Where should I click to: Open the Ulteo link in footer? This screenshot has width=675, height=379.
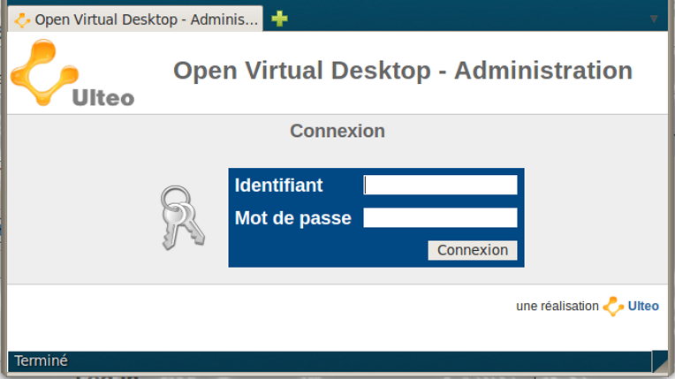[x=643, y=306]
